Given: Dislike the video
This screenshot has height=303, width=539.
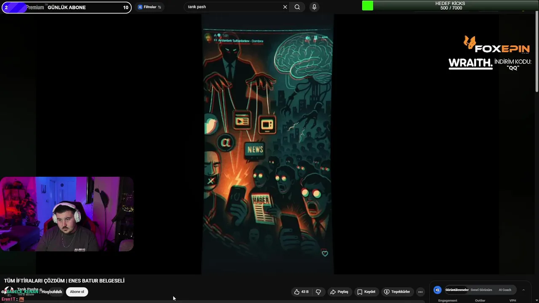Looking at the screenshot, I should (x=318, y=292).
